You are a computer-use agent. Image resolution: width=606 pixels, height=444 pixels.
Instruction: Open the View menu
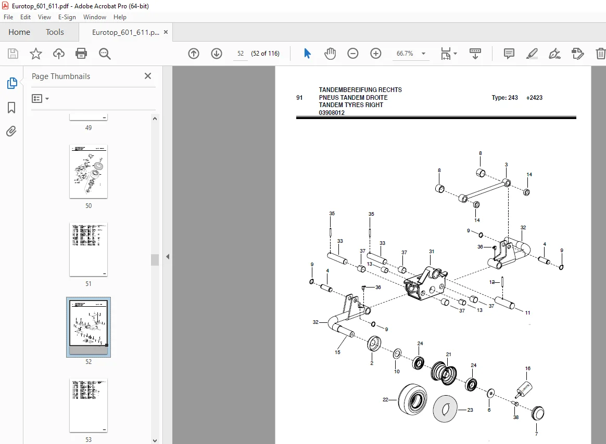[44, 17]
